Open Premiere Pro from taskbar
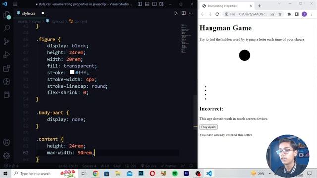The image size is (317, 178). (186, 174)
